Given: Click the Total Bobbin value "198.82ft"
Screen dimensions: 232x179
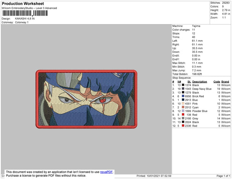Looking at the screenshot, I should pyautogui.click(x=197, y=74).
